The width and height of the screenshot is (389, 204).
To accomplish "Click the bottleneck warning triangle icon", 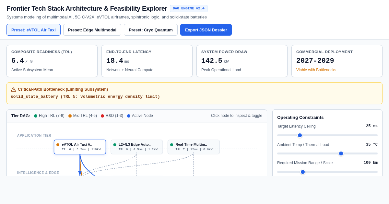I will coord(13,90).
